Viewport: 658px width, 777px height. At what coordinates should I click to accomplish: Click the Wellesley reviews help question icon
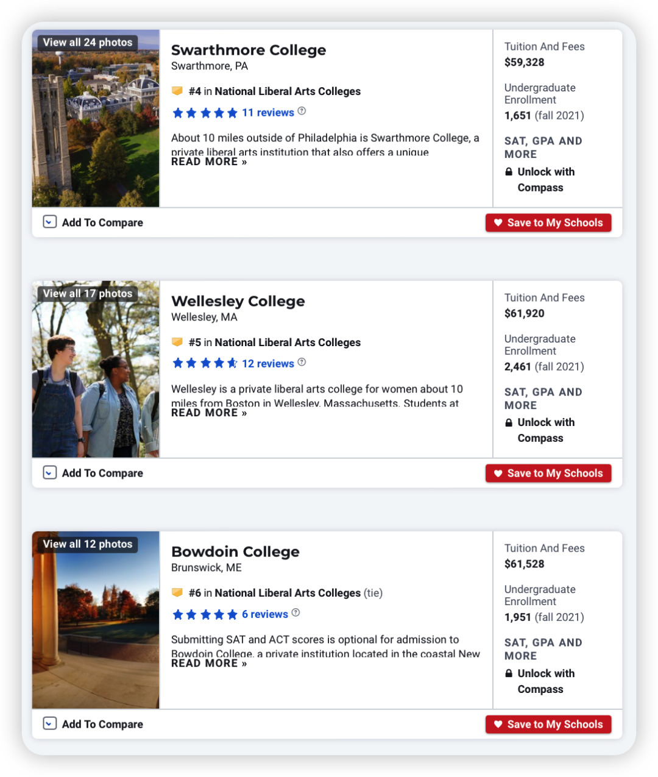(x=302, y=363)
